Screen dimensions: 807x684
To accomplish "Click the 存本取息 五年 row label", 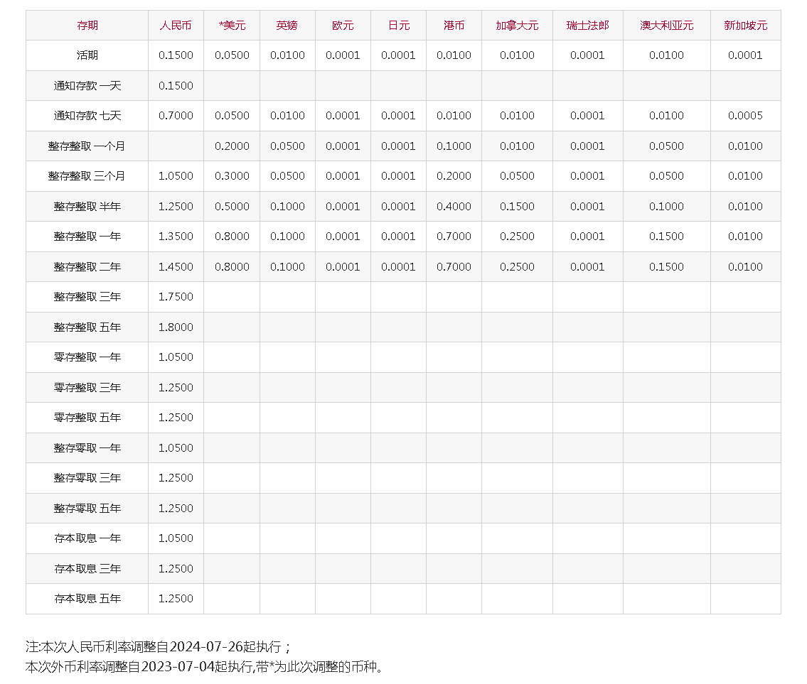I will (x=87, y=599).
